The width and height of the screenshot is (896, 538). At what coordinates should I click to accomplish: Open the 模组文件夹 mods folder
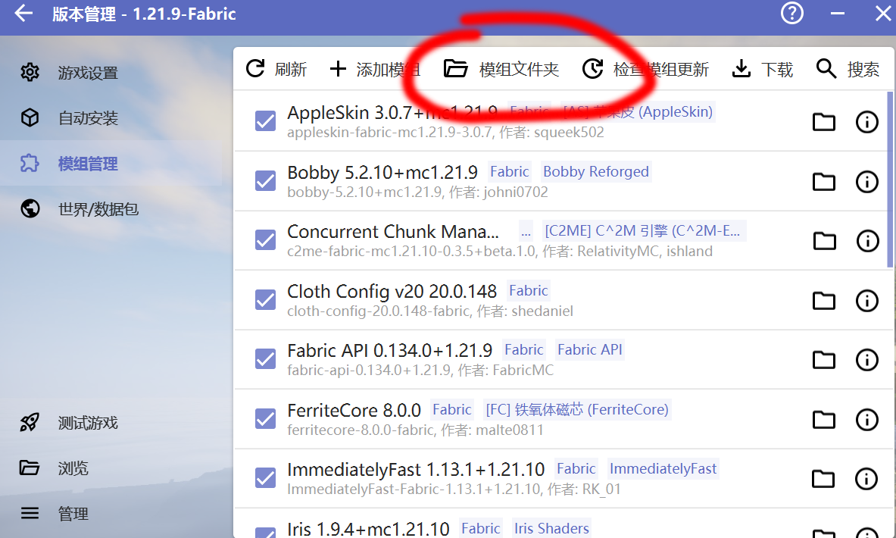pos(501,70)
